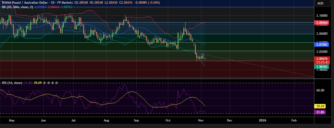Click the Feb label on time axis
This screenshot has height=128, width=334.
(x=294, y=121)
